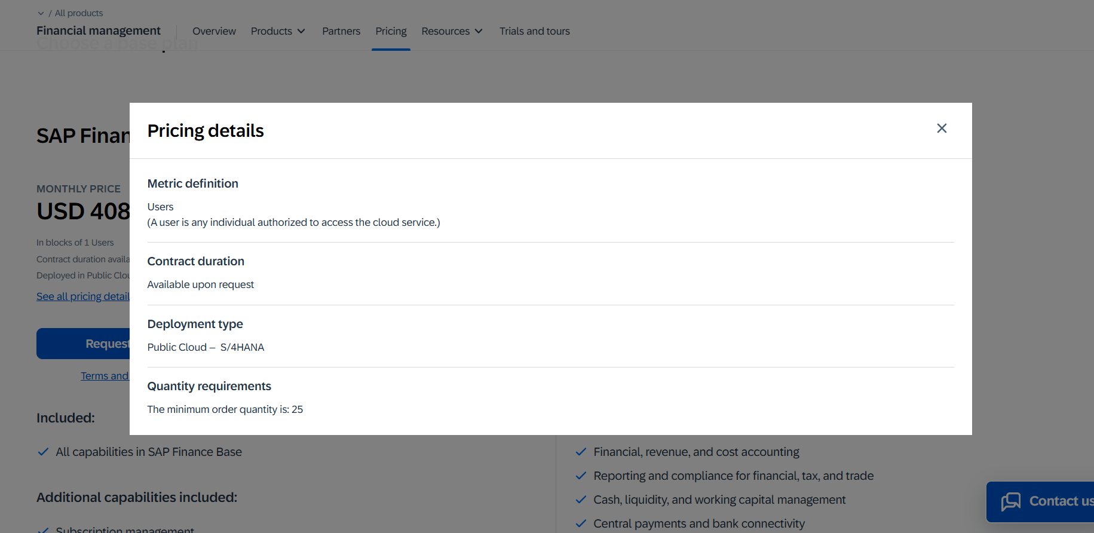The height and width of the screenshot is (533, 1094).
Task: Click the 'Public Cloud – S/4HANA' text
Action: [x=206, y=347]
